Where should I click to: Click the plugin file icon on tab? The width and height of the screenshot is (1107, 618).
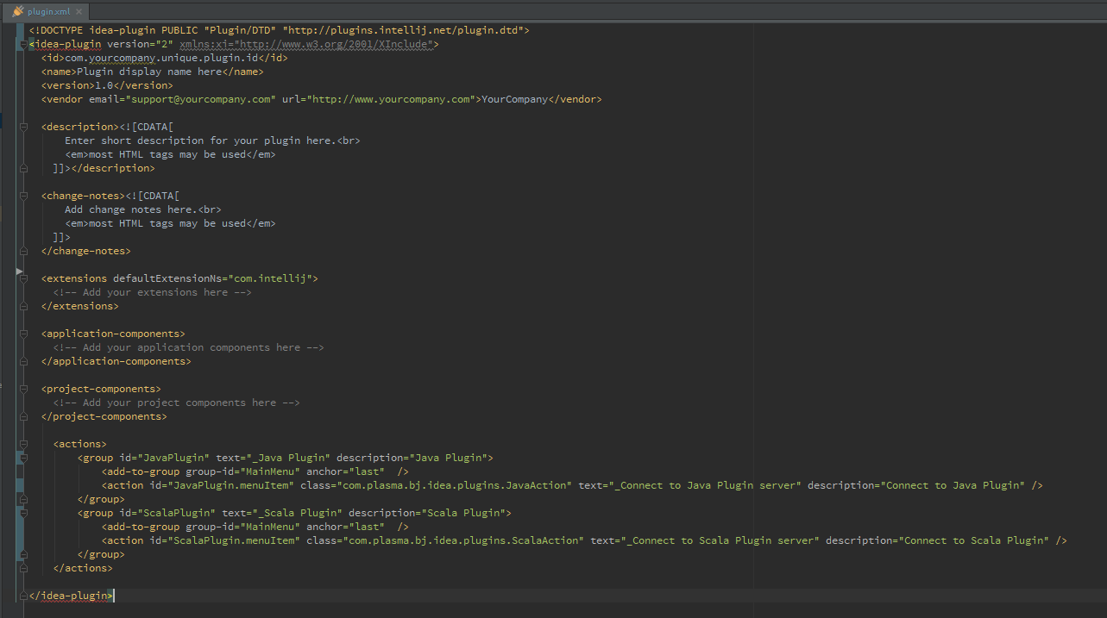tap(18, 11)
